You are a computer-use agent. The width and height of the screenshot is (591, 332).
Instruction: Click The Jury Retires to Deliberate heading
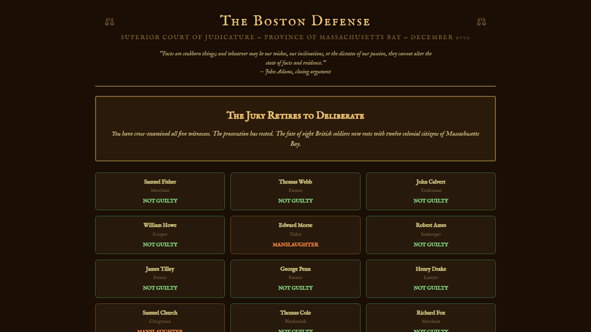click(x=295, y=115)
